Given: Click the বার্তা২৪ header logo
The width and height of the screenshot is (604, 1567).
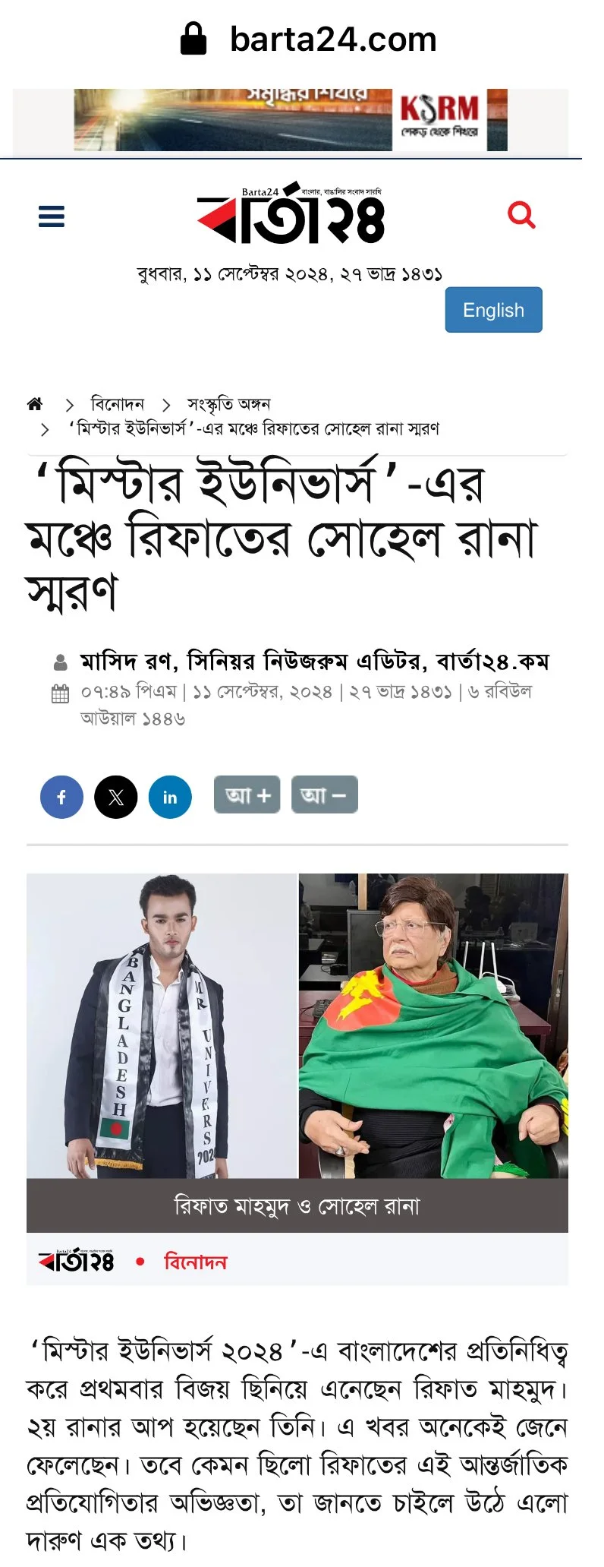Looking at the screenshot, I should (x=291, y=215).
